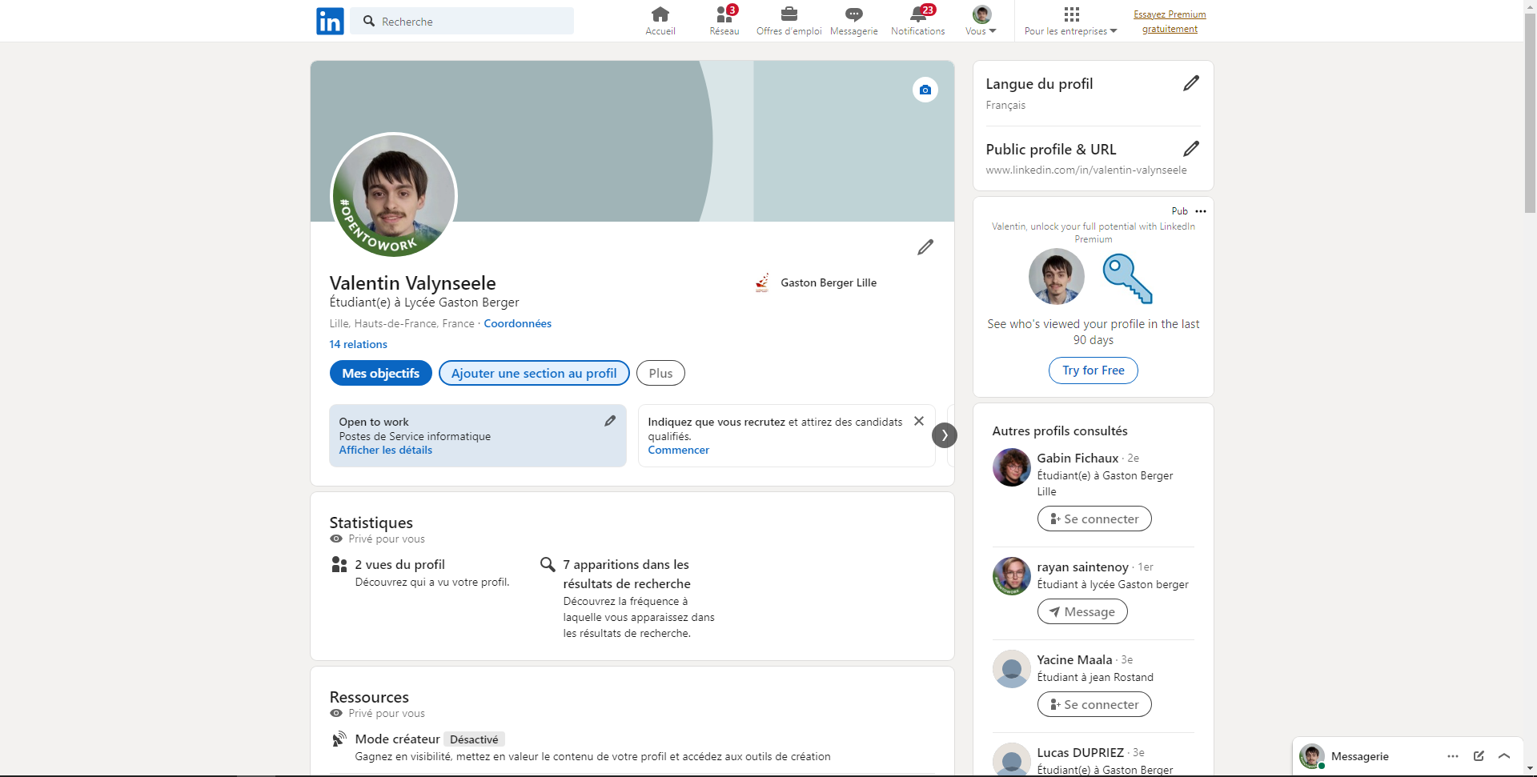Click Ajouter une section au profil
Viewport: 1537px width, 777px height.
pyautogui.click(x=534, y=374)
